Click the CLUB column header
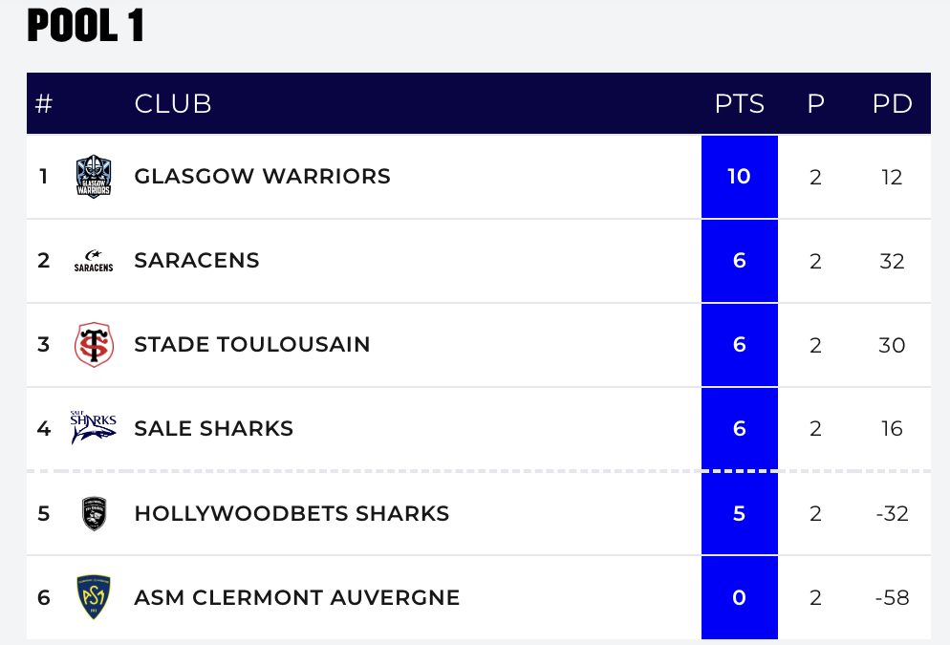Screen dimensions: 950x645 pyautogui.click(x=173, y=104)
